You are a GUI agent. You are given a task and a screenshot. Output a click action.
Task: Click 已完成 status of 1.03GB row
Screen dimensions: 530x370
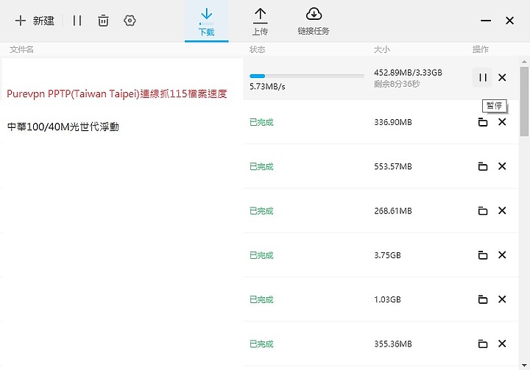tap(261, 299)
